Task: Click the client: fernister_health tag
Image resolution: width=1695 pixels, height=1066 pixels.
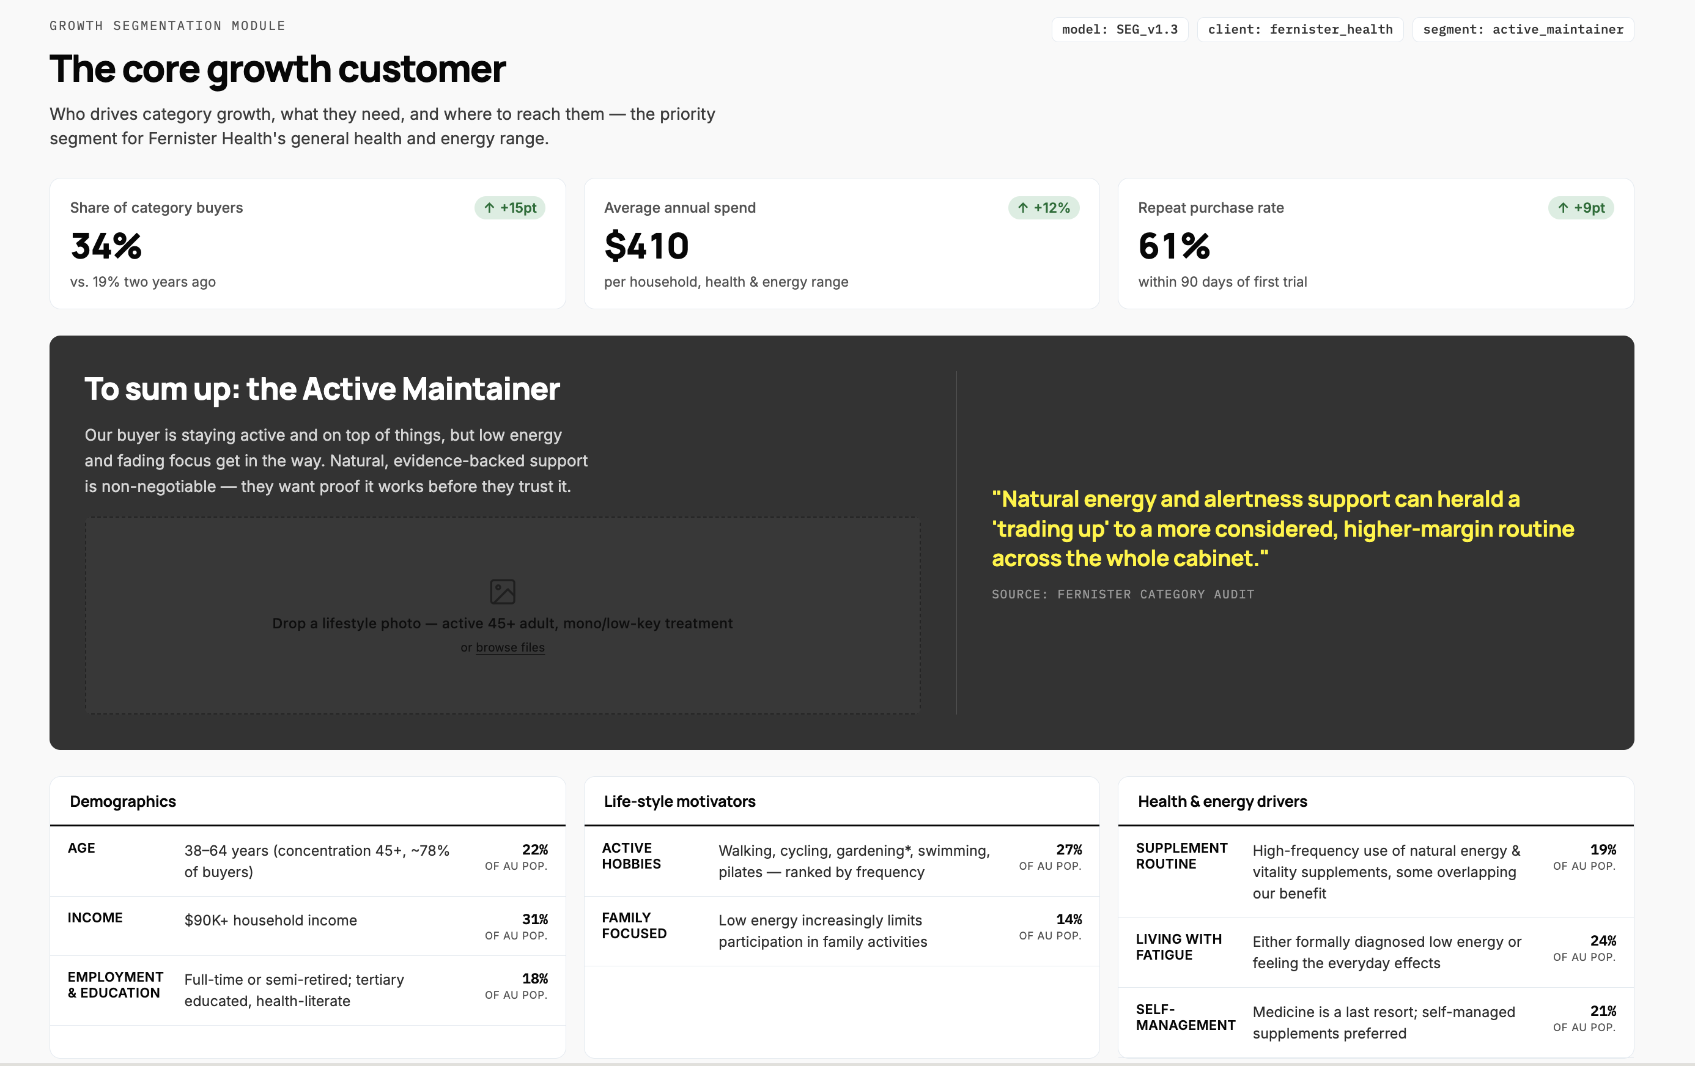Action: (x=1300, y=29)
